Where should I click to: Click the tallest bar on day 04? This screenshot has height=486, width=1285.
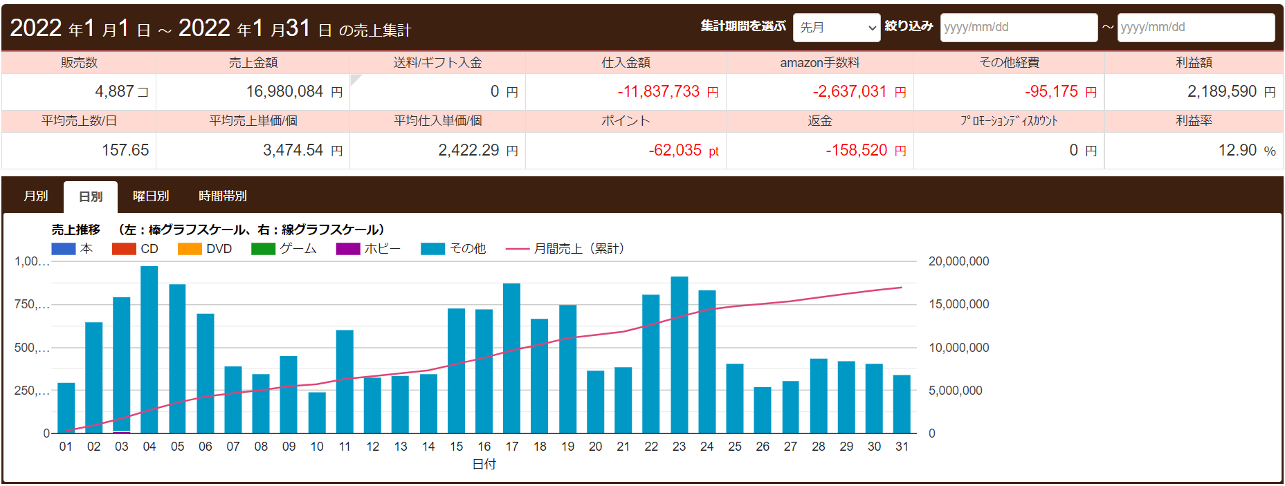click(149, 349)
